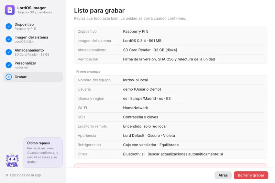This screenshot has height=183, width=275.
Task: Click the Revisá que todo esté bien subtitle
Action: pyautogui.click(x=130, y=19)
